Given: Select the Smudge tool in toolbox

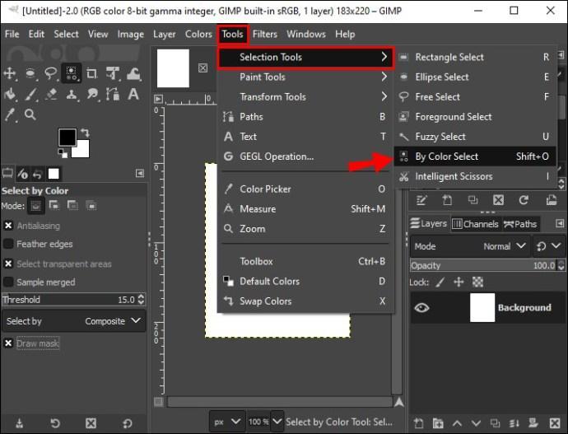Looking at the screenshot, I should tap(92, 94).
